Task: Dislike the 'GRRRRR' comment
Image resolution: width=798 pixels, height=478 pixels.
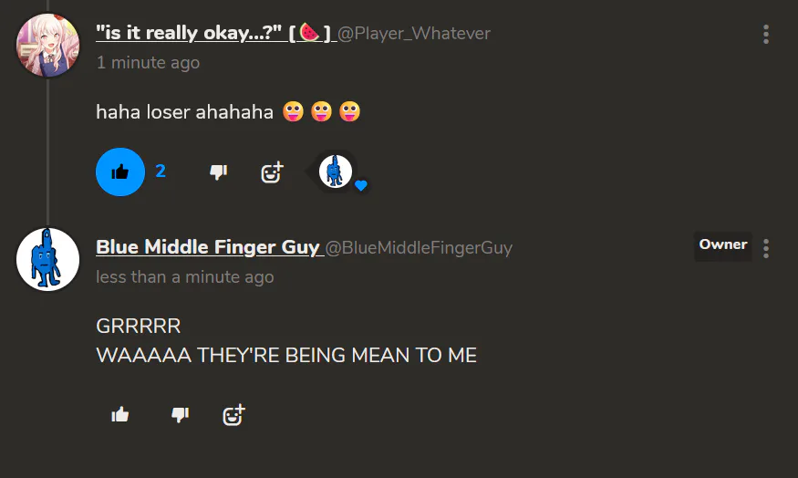Action: pos(181,415)
